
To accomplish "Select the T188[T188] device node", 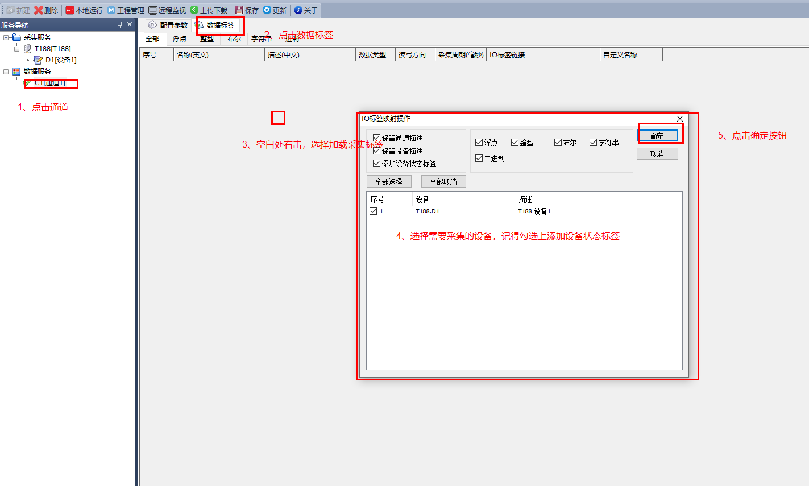I will (52, 49).
